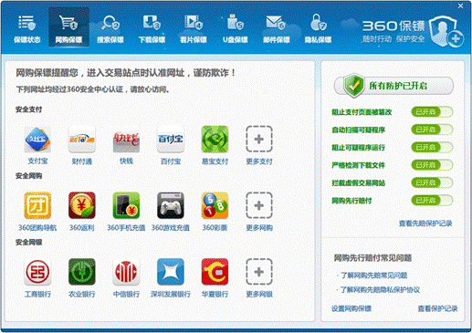
Task: Switch off 网购先行赔付 protection
Action: click(432, 200)
